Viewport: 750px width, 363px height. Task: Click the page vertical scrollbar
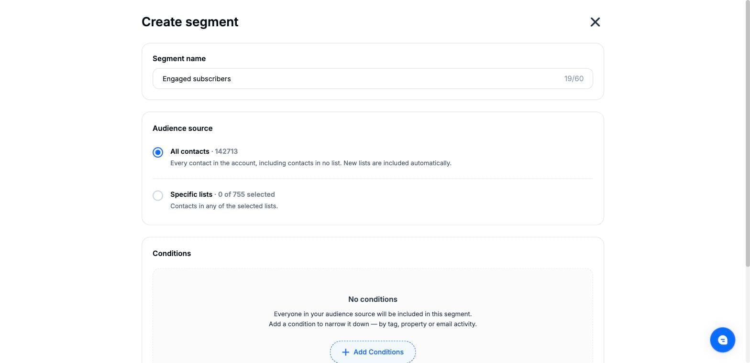point(748,134)
